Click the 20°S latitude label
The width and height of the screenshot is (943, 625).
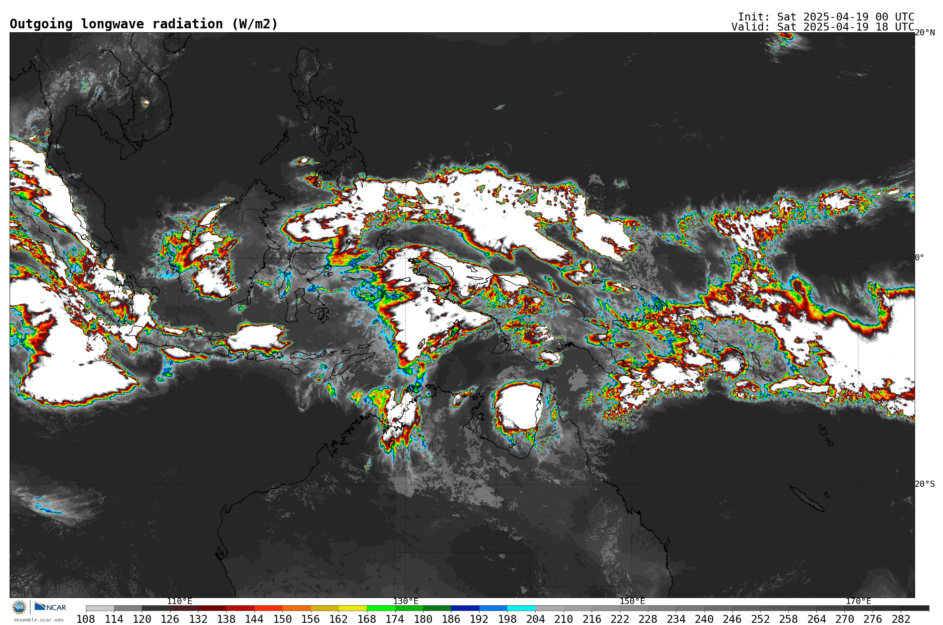pos(925,484)
